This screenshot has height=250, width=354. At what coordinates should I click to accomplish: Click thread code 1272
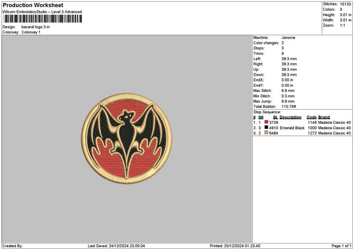[x=312, y=133]
